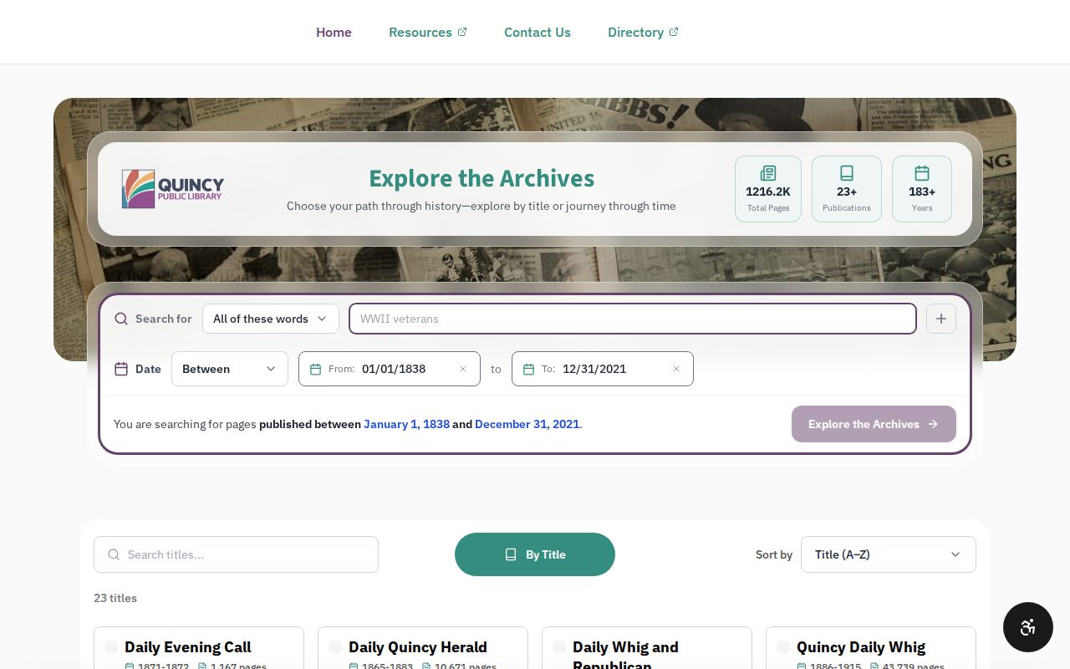Open the Resources nav link
The image size is (1070, 669).
coord(428,32)
